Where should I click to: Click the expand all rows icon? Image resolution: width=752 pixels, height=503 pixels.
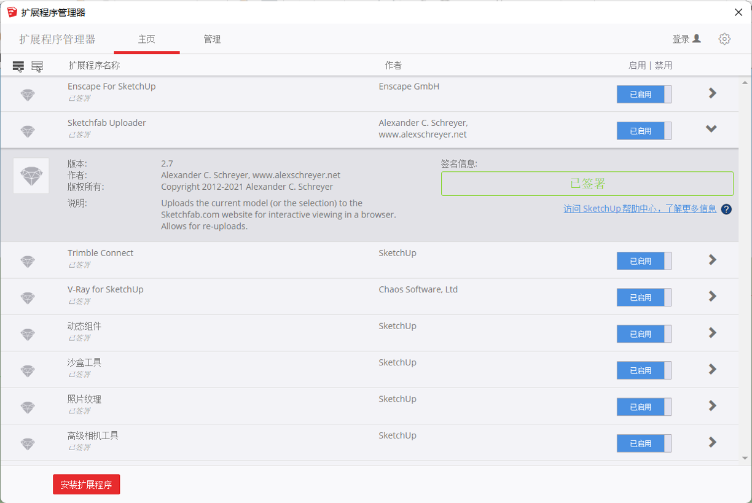coord(18,66)
